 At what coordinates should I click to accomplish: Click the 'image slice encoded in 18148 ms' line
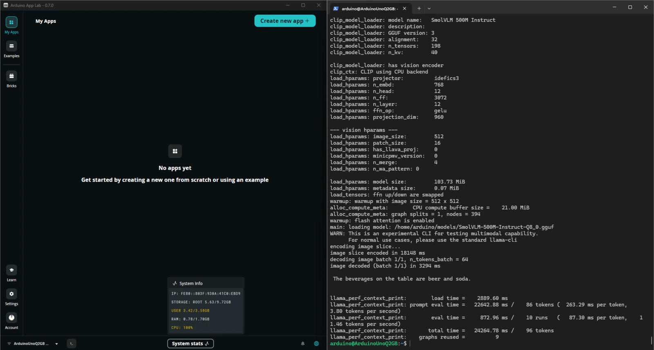click(x=378, y=253)
